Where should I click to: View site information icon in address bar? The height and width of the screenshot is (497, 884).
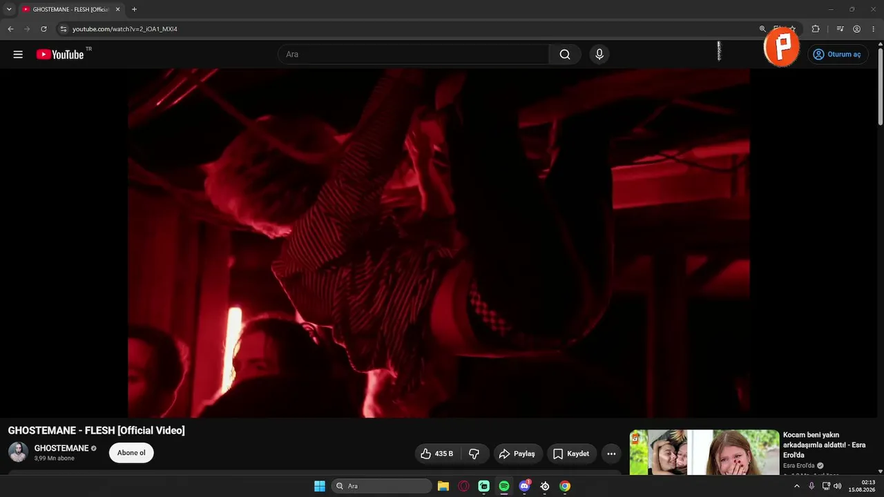(x=64, y=29)
